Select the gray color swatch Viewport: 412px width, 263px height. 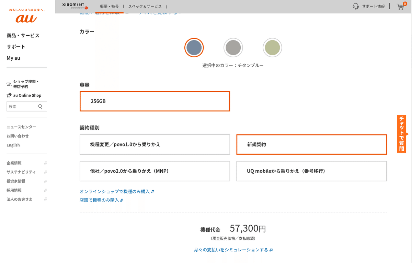(233, 47)
